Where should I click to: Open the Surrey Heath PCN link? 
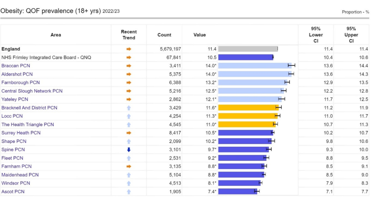click(21, 133)
